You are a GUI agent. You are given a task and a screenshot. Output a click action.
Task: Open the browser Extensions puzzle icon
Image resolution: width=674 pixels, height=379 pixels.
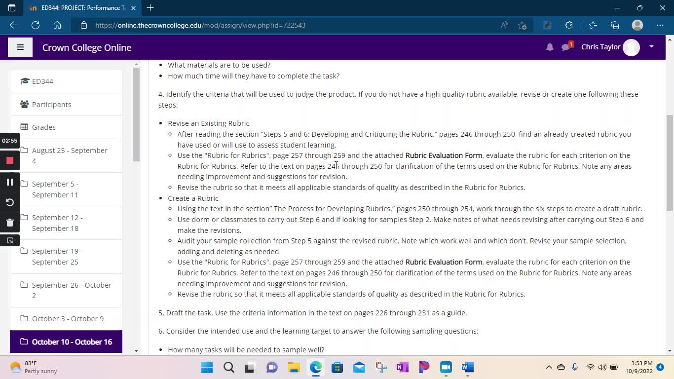569,25
